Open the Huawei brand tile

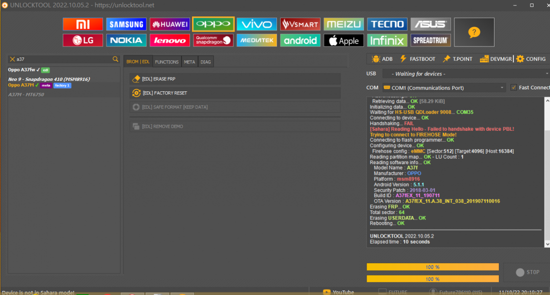click(170, 24)
